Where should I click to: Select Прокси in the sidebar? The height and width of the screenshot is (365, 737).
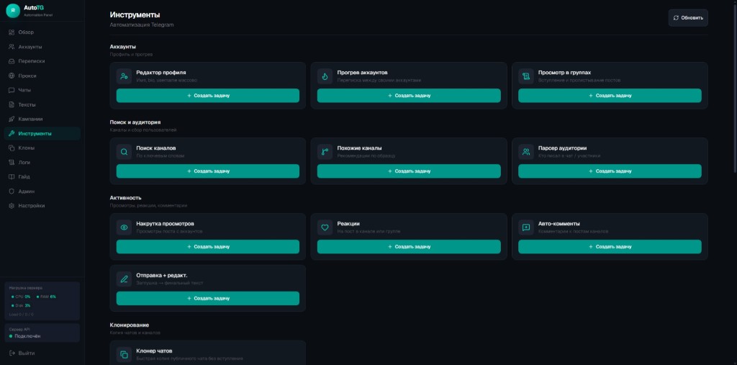pyautogui.click(x=42, y=76)
